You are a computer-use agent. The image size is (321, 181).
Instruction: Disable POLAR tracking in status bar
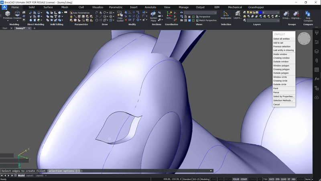pos(236,179)
